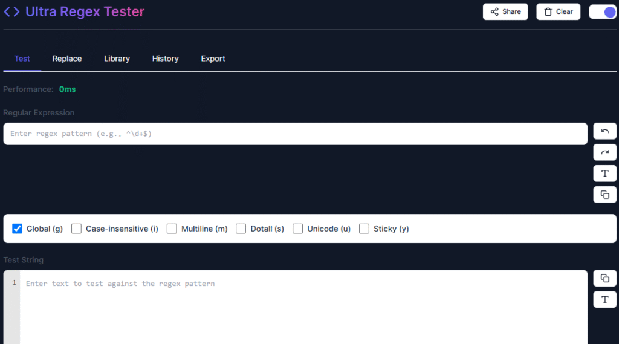Copy the regular expression with the copy icon

(x=604, y=194)
